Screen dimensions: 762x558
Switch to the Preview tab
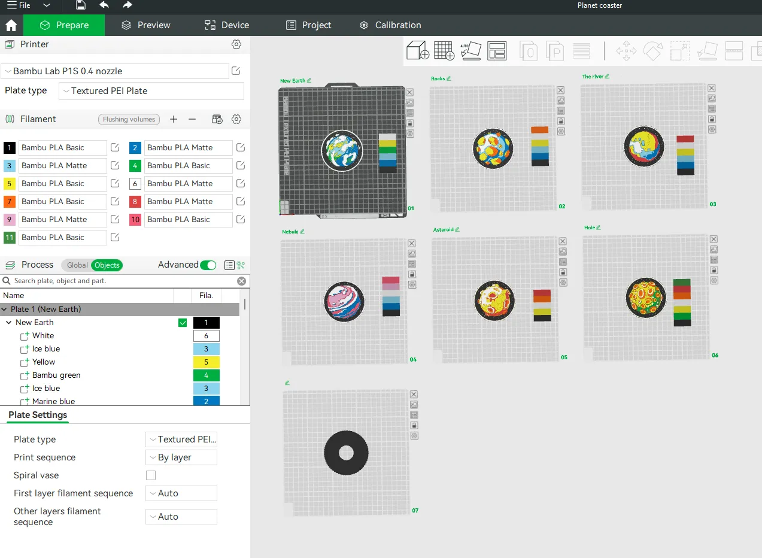pos(146,25)
